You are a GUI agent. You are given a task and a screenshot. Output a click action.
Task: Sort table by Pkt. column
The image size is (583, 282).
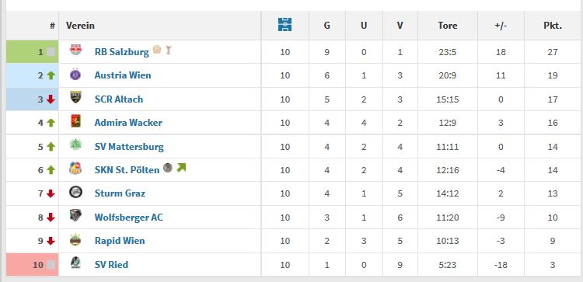[553, 26]
